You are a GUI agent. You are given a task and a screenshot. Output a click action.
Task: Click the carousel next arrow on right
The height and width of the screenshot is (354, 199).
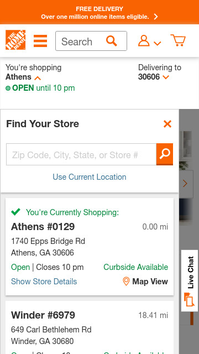tap(186, 184)
